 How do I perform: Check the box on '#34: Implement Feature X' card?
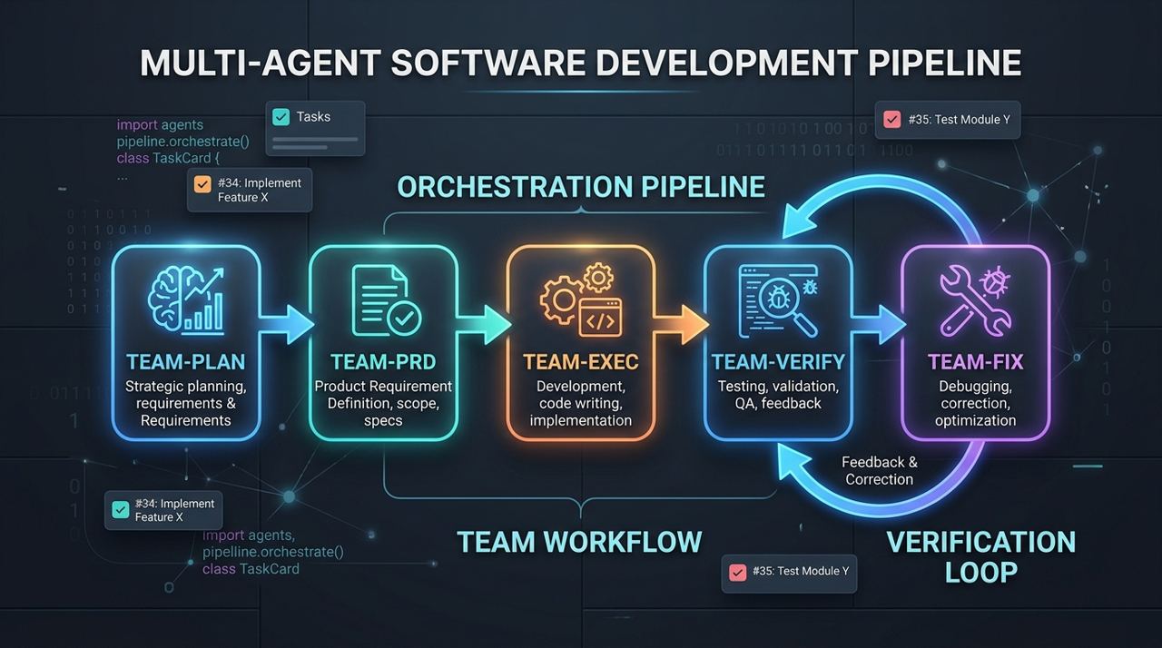[x=202, y=183]
